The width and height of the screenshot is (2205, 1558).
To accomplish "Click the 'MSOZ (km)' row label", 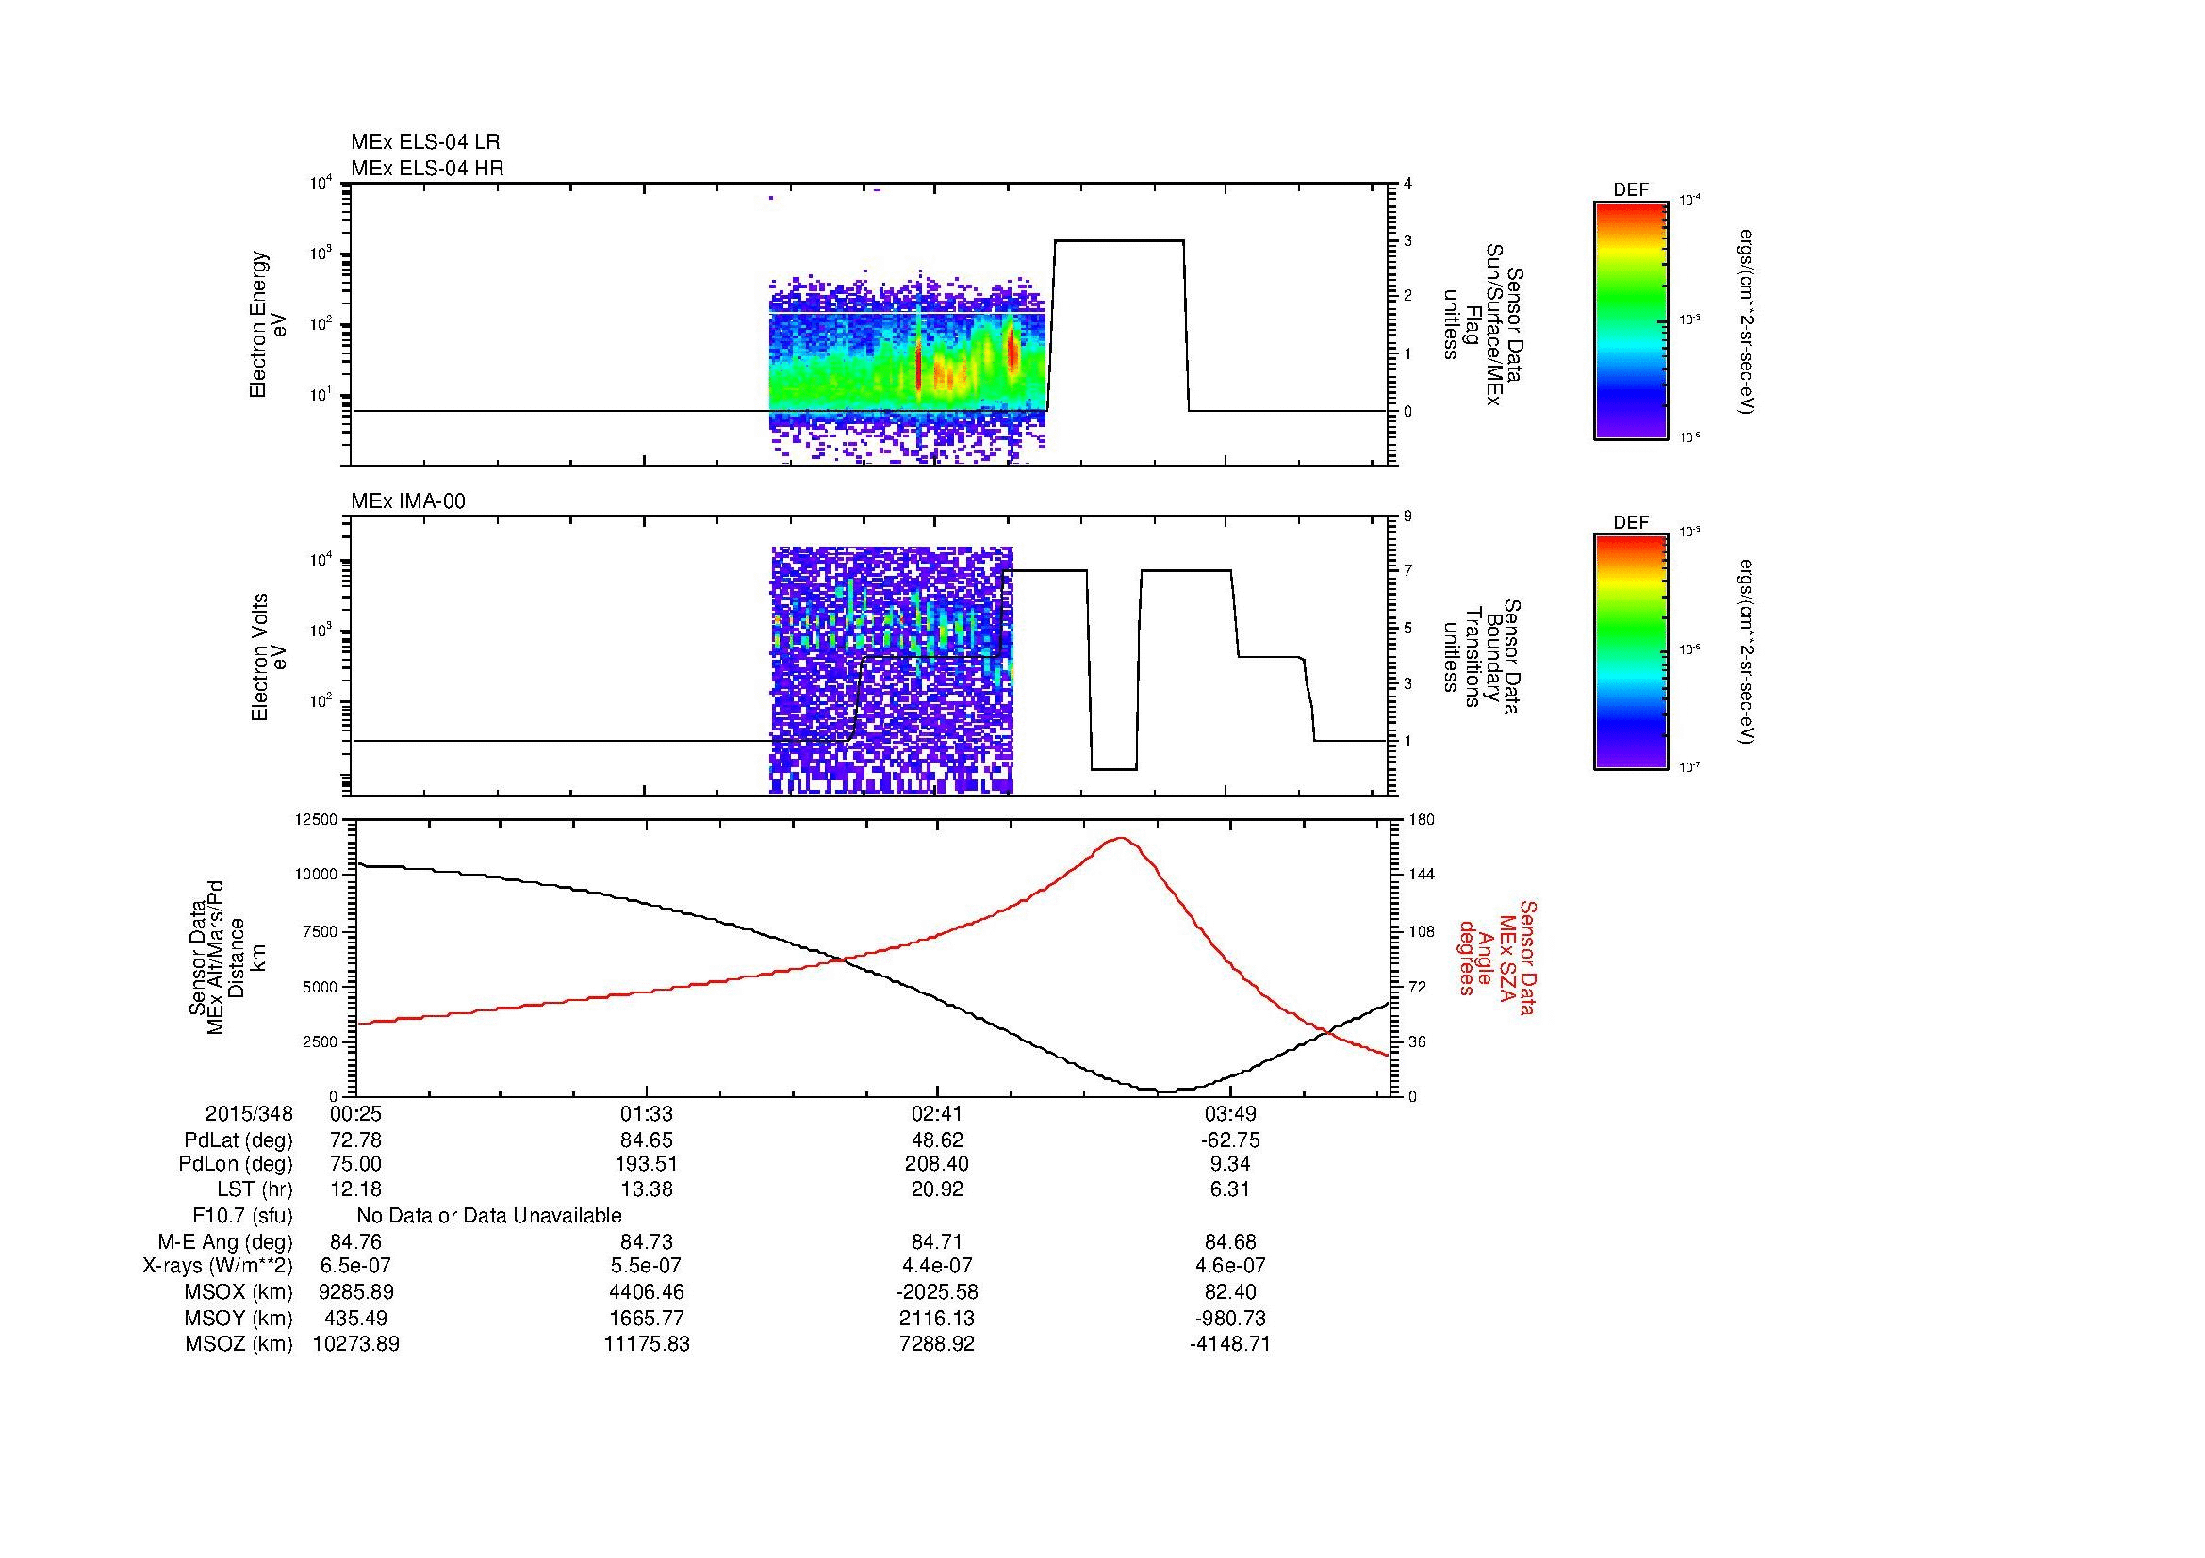I will point(239,1344).
